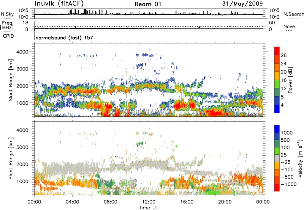
Task: Pick the gray -25 to 25 velocity swatch
Action: 277,158
